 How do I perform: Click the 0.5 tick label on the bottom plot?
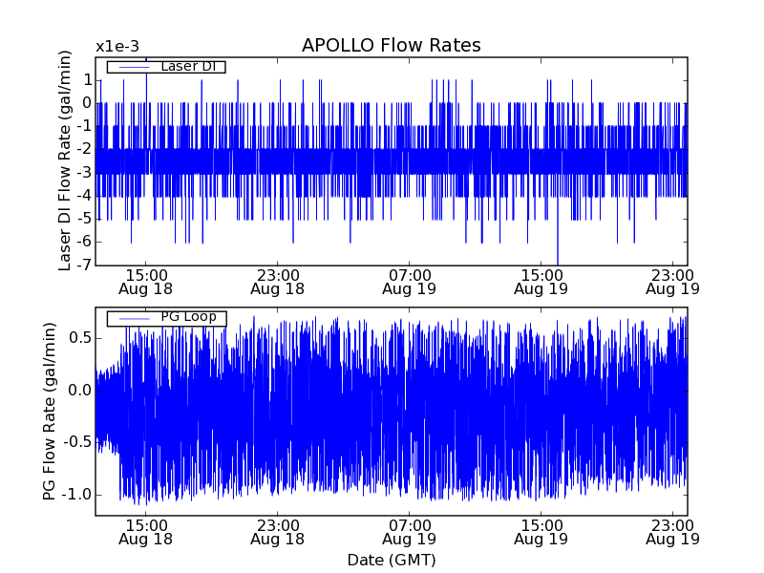pos(79,337)
